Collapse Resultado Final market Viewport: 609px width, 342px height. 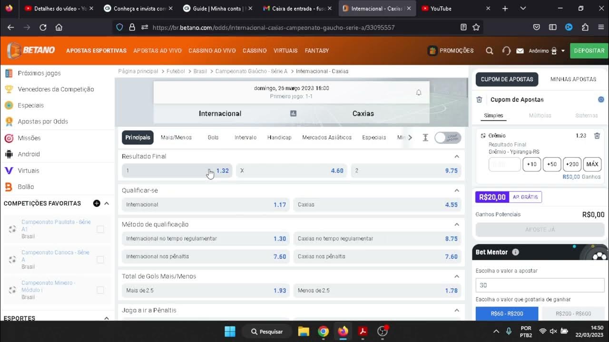(457, 156)
